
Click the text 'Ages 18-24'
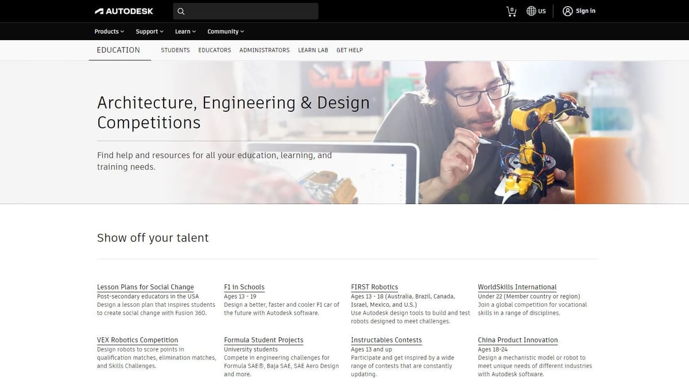(493, 349)
